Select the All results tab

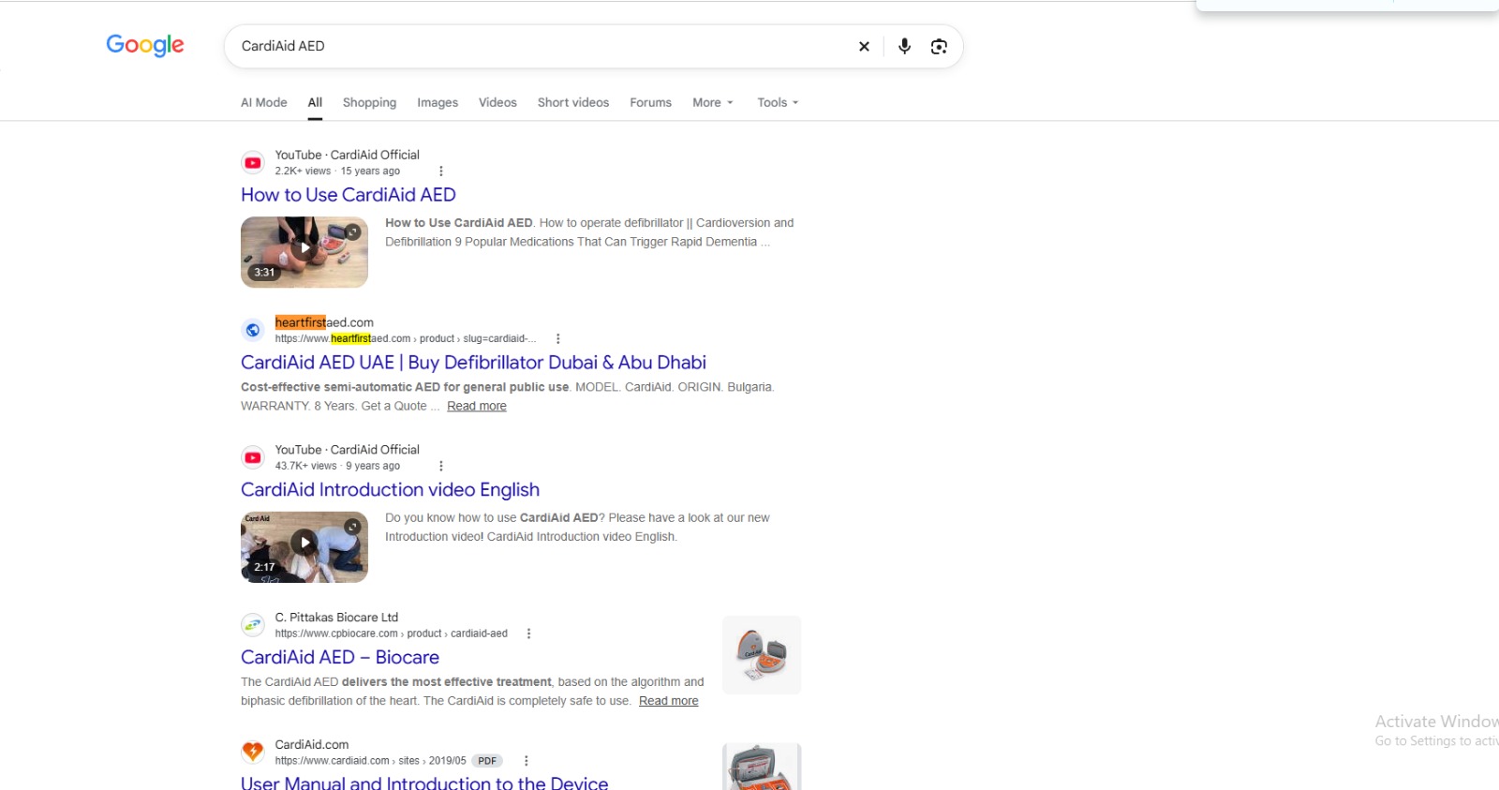(x=315, y=102)
